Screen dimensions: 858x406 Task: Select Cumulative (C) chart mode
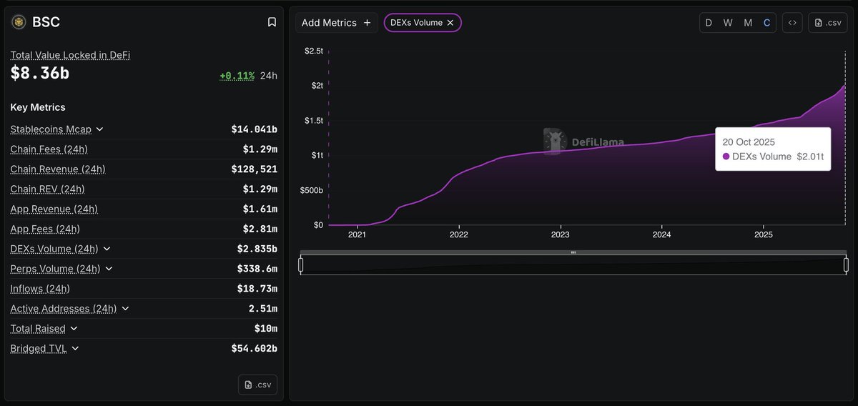tap(767, 23)
